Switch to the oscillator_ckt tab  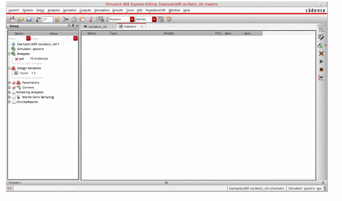coord(98,27)
